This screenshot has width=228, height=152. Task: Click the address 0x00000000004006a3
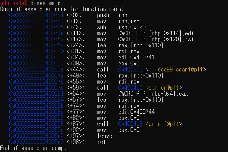(36, 142)
